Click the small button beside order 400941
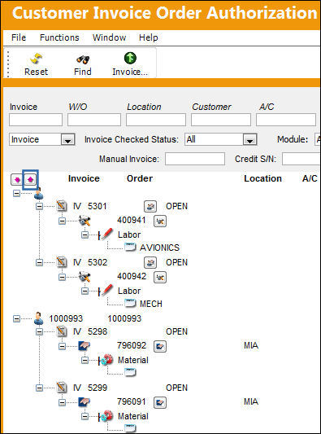Image resolution: width=321 pixels, height=434 pixels. [160, 221]
